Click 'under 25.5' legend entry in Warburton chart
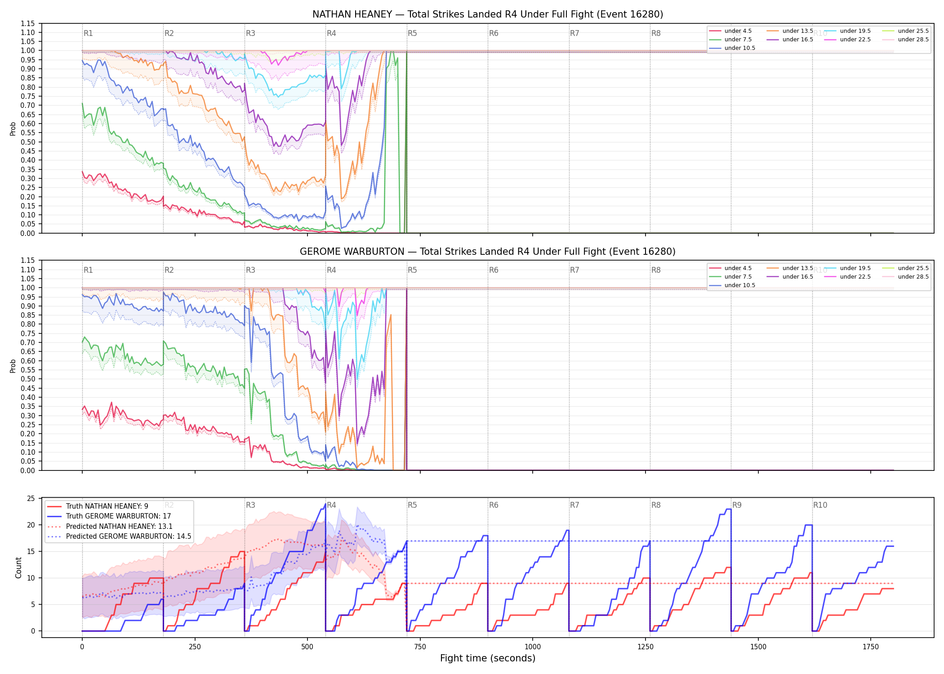 (905, 268)
